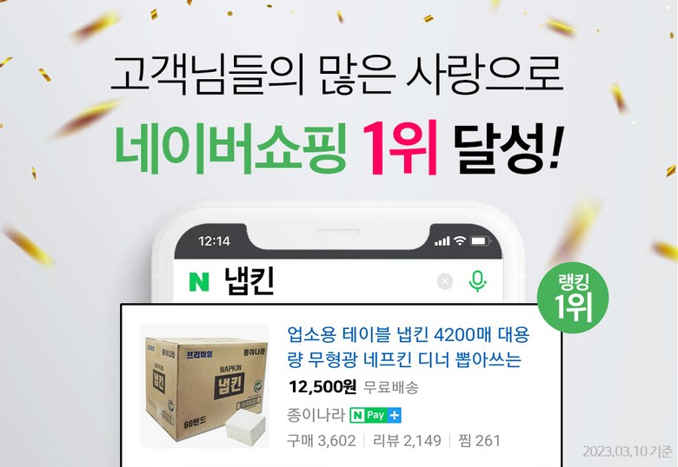678x467 pixels.
Task: Click the 12:14 clock in the status bar
Action: click(x=214, y=240)
